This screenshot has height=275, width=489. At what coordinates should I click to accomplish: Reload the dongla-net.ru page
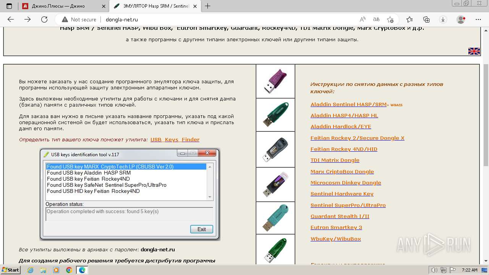44,19
